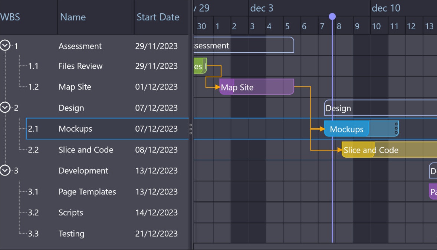Select the Testing task row
This screenshot has height=250, width=437.
[71, 234]
